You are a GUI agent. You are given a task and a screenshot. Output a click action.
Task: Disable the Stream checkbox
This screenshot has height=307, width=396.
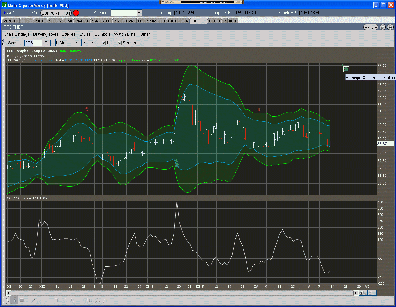(x=120, y=43)
